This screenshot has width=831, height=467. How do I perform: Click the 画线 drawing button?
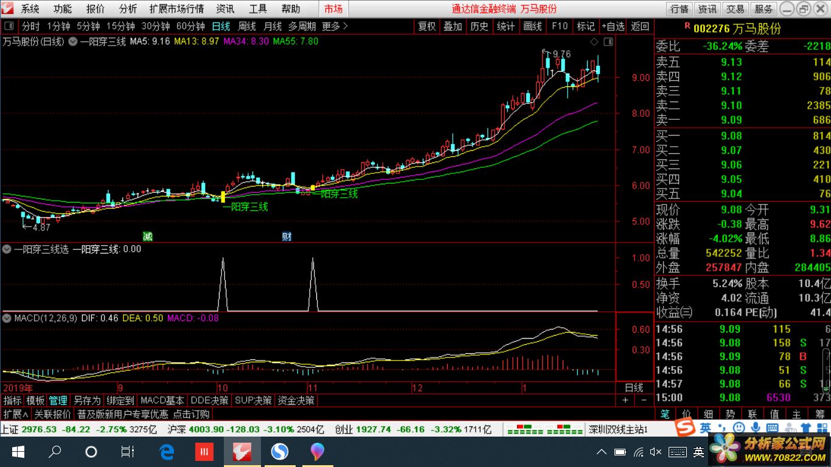coord(533,26)
